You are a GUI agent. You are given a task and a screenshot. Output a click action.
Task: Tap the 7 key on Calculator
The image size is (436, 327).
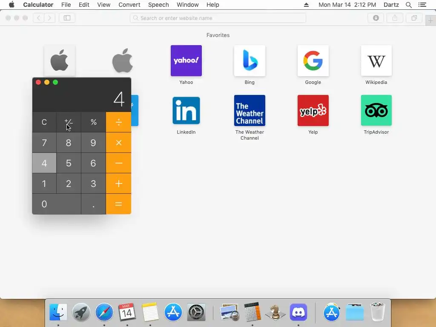pyautogui.click(x=44, y=143)
